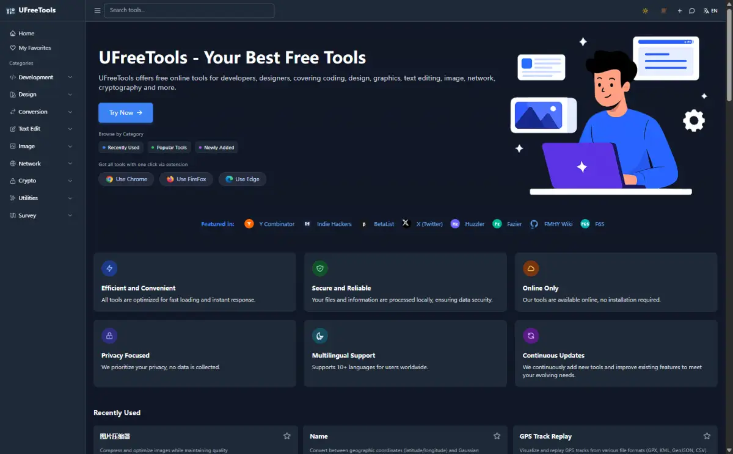This screenshot has height=454, width=733.
Task: Select the Newly Added tab
Action: click(216, 147)
